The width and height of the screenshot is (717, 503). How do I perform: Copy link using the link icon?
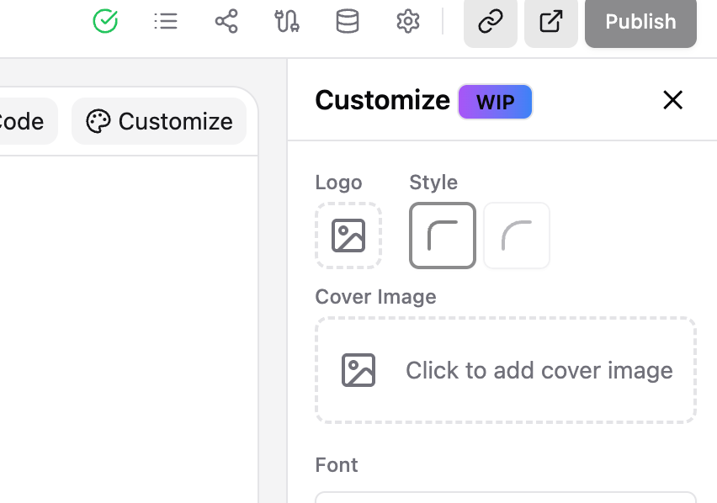tap(490, 22)
